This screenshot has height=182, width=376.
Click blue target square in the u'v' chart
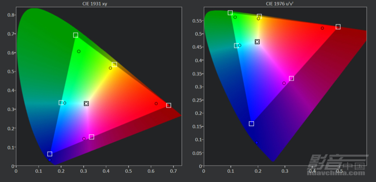pos(251,123)
